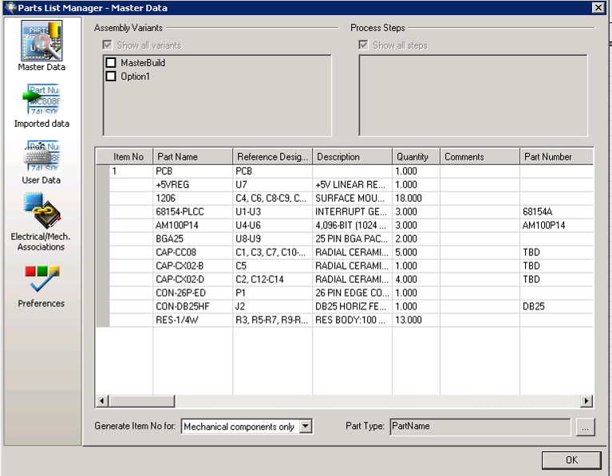Click the U8-U9 reference designator cell
Viewport: 612px width, 476px height.
[x=272, y=238]
